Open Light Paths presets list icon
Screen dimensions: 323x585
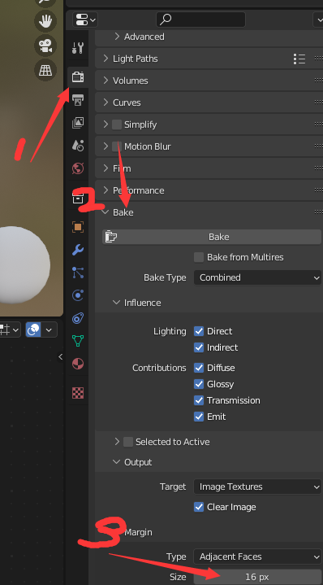(299, 59)
